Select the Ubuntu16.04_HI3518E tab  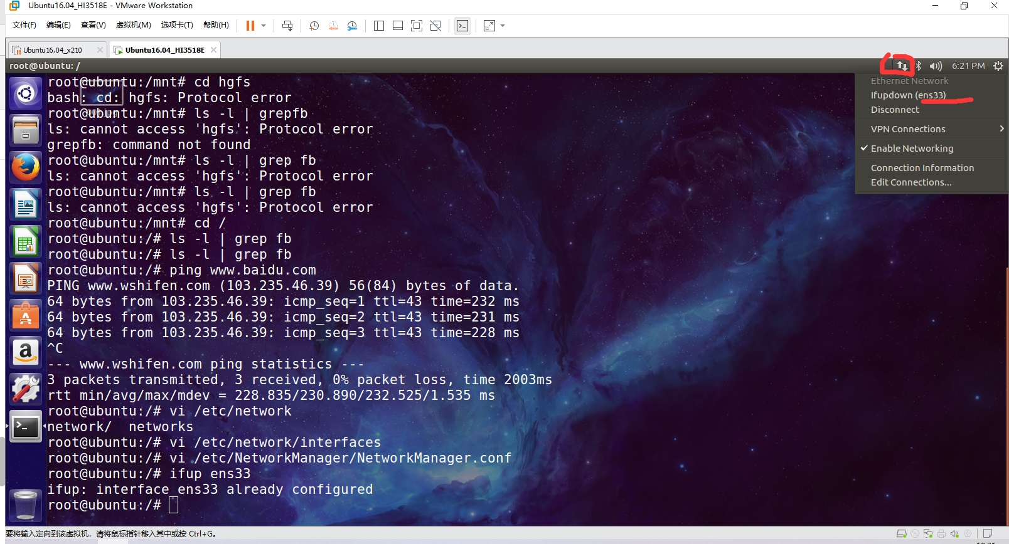[x=164, y=50]
